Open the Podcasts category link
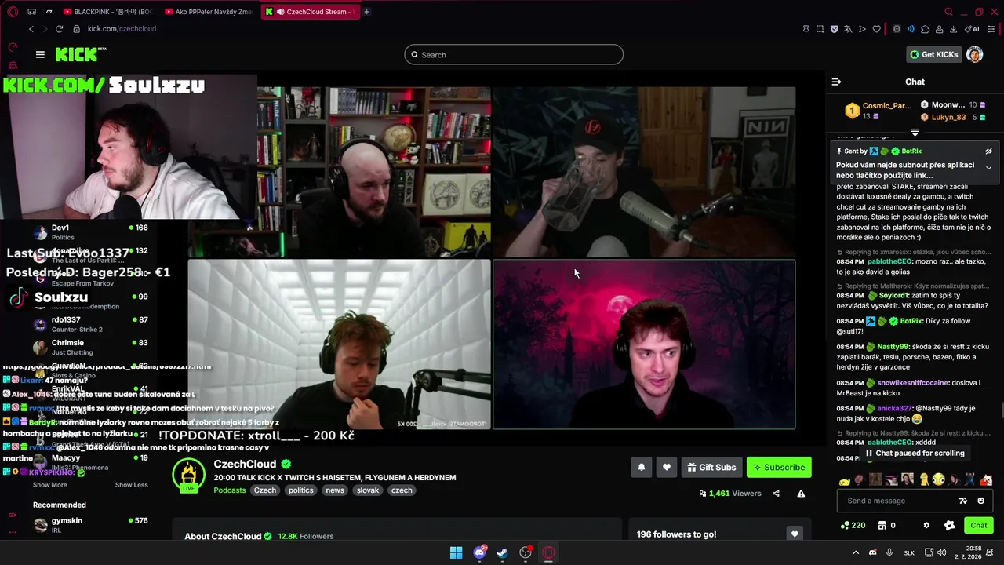Viewport: 1004px width, 565px height. [x=230, y=490]
